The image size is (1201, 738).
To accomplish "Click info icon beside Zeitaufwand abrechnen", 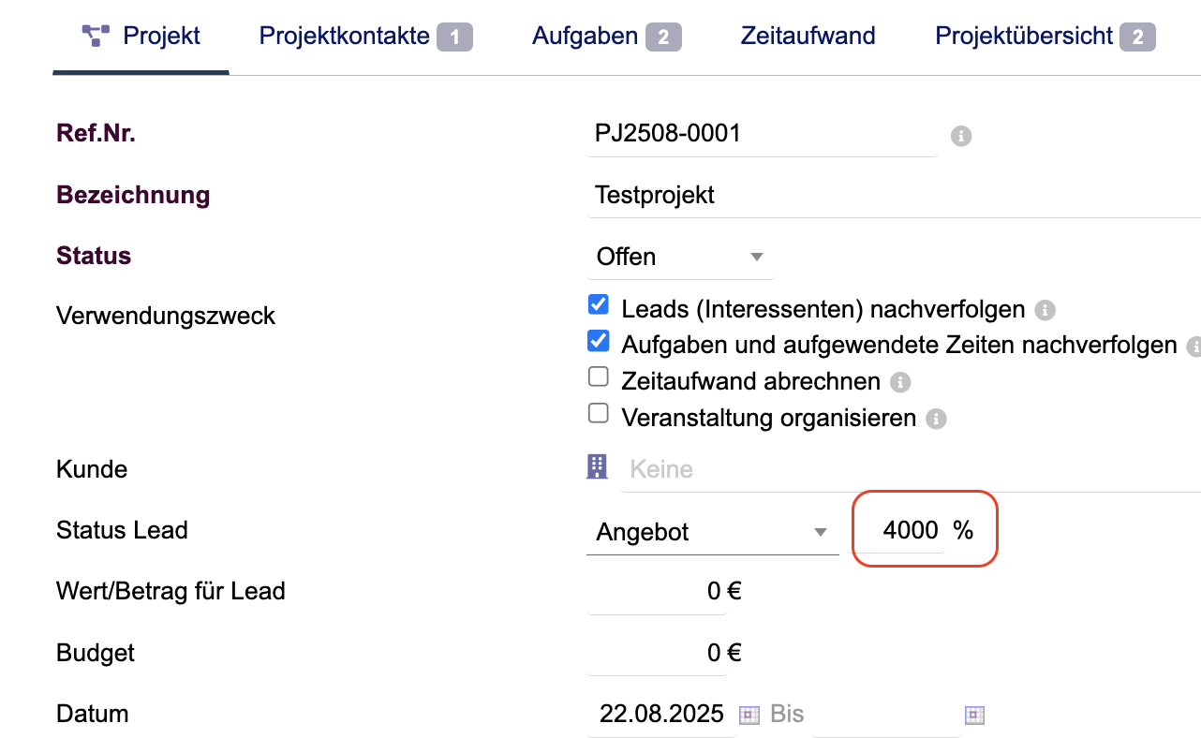I will pyautogui.click(x=899, y=382).
